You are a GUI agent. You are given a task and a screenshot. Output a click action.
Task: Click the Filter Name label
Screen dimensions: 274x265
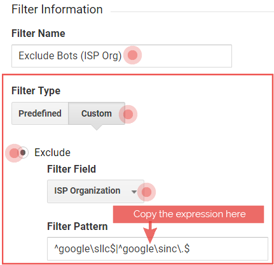tap(38, 33)
